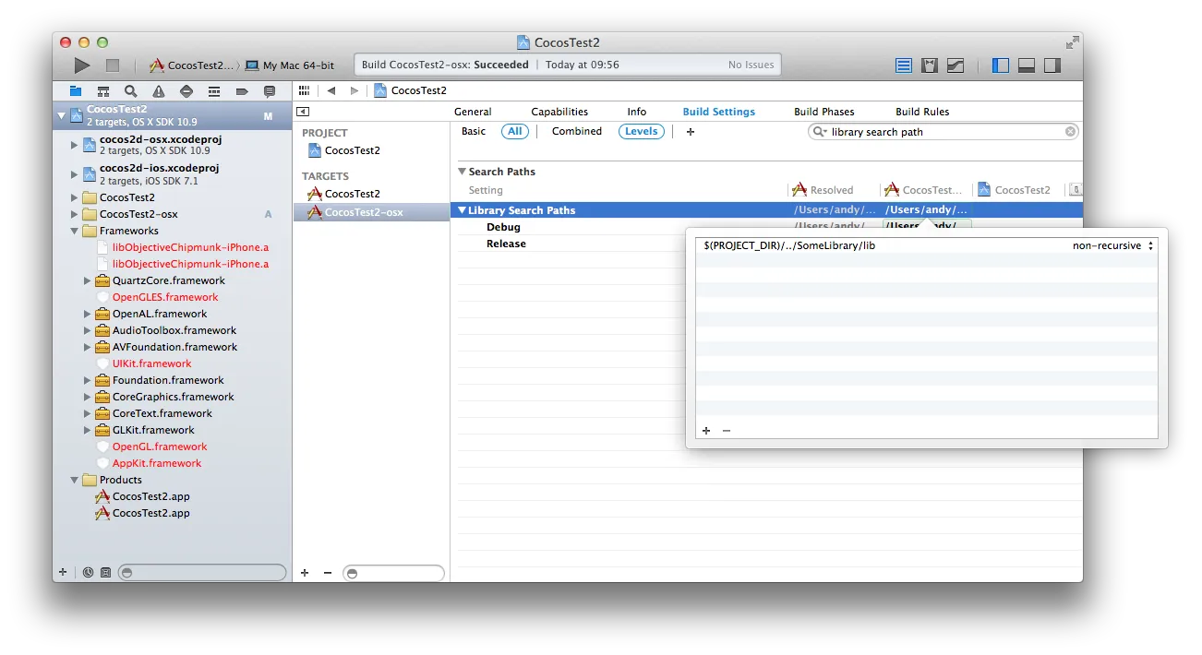Select the Standard editor button
The width and height of the screenshot is (1202, 655).
[904, 65]
